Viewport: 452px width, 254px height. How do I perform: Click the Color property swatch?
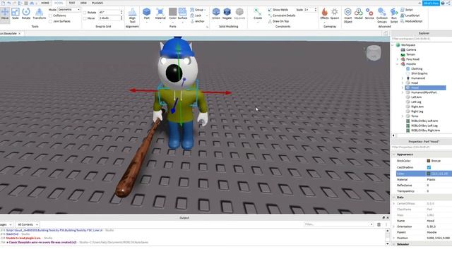pyautogui.click(x=429, y=174)
